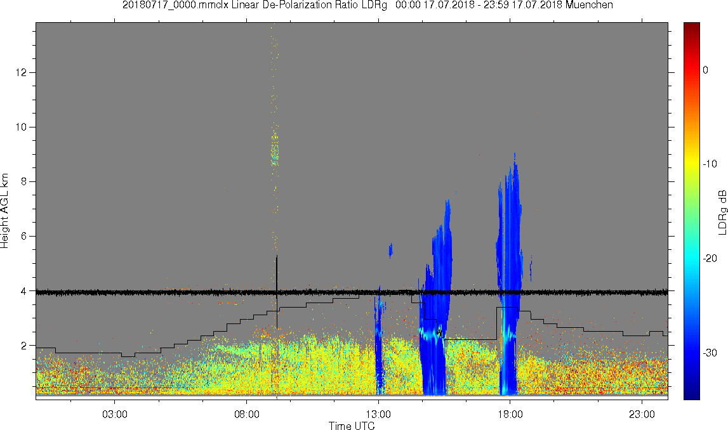Click the height tick label 12

[x=21, y=72]
